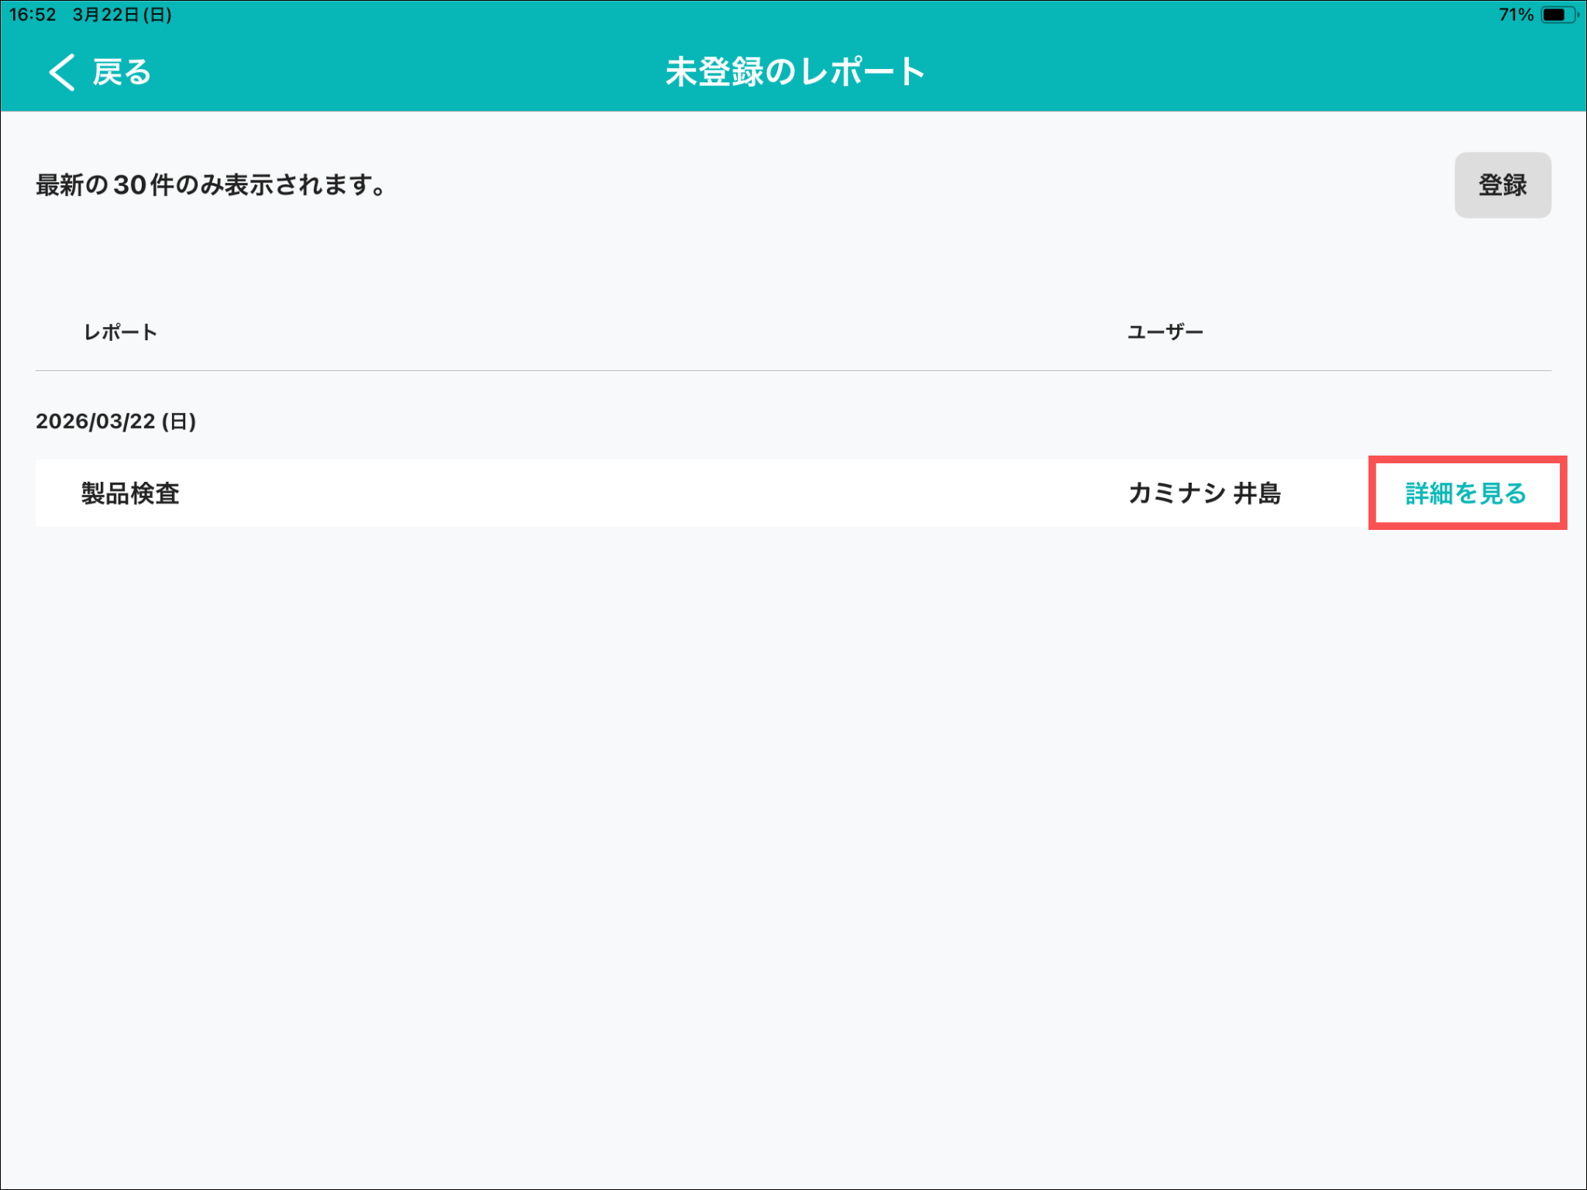Tap the 2026/03/22 (日) date group heading
The height and width of the screenshot is (1190, 1587).
tap(116, 421)
